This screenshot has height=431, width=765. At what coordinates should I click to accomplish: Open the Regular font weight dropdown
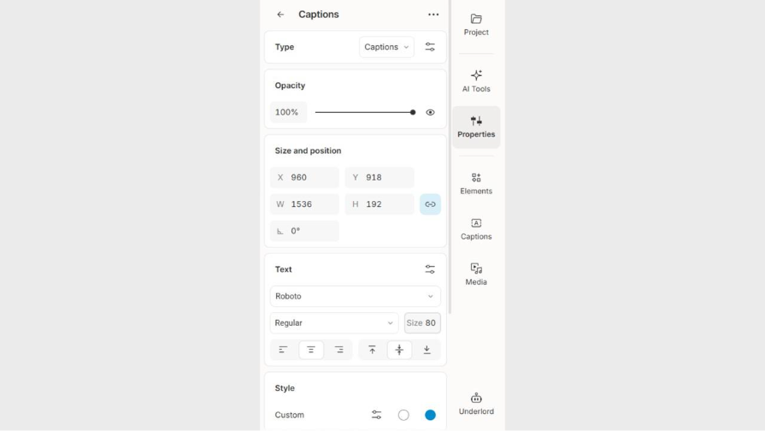point(333,323)
